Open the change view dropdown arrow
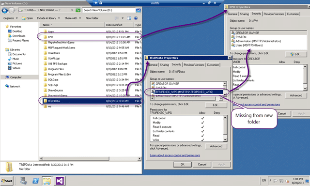The width and height of the screenshot is (310, 186). click(123, 18)
